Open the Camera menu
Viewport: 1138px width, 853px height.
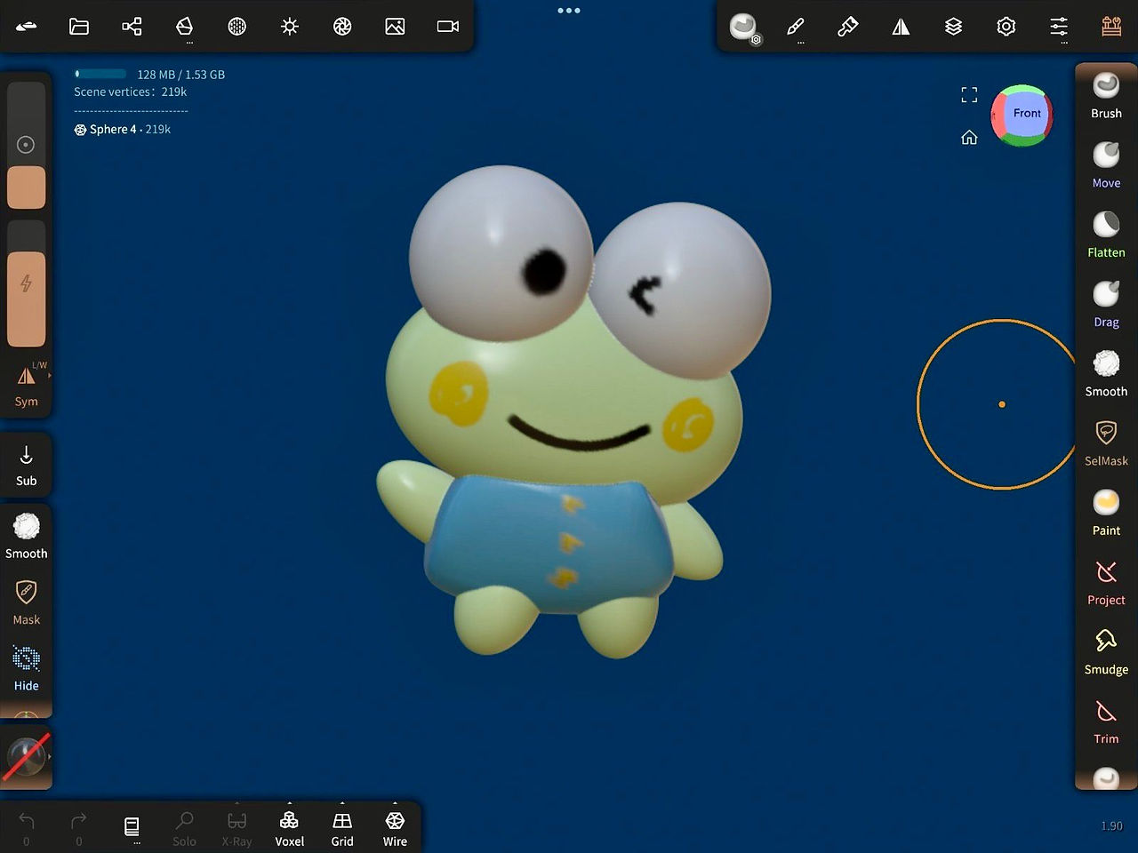tap(448, 27)
